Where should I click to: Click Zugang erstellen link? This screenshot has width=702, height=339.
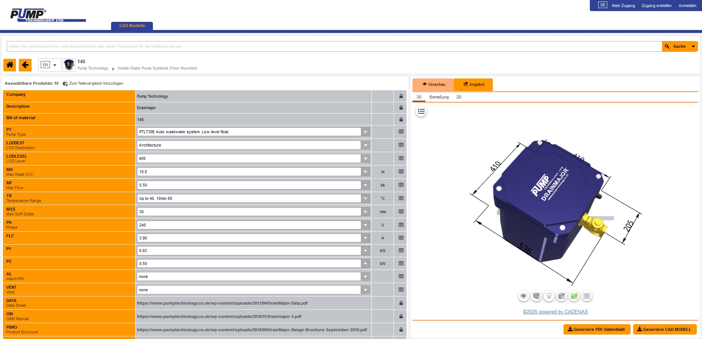(656, 6)
